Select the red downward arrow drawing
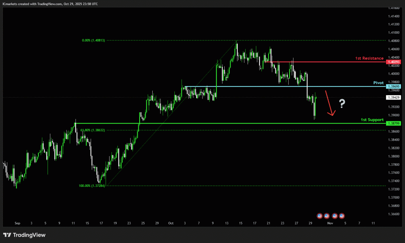Viewport: 405px width, 243px height. click(329, 104)
